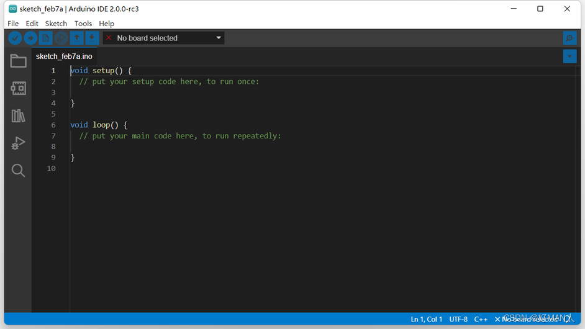Open the Edit menu
The width and height of the screenshot is (585, 329).
[x=32, y=24]
